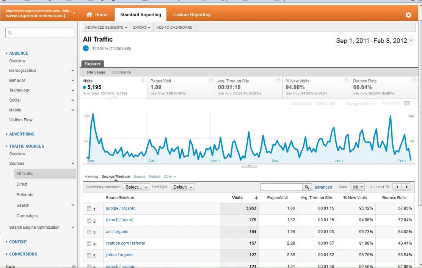Select the Site Usage tab
This screenshot has height=268, width=422.
[x=96, y=72]
